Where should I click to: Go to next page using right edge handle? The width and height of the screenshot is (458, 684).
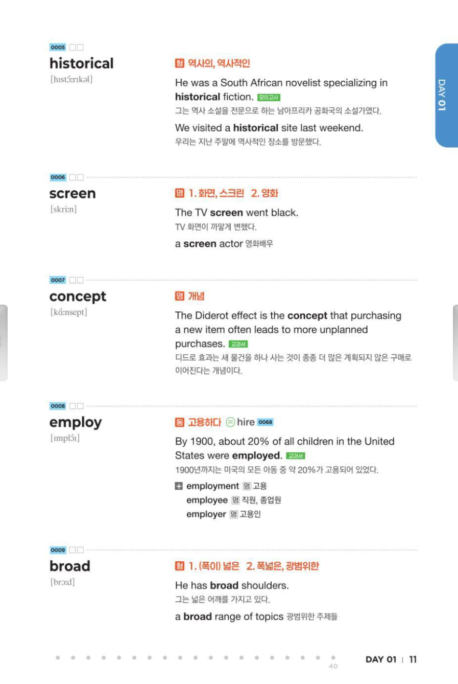[x=454, y=343]
